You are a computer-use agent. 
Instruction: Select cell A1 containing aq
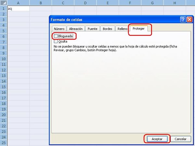pyautogui.click(x=19, y=8)
